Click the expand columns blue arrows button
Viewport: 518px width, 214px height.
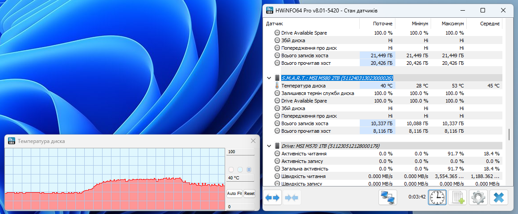pyautogui.click(x=272, y=198)
